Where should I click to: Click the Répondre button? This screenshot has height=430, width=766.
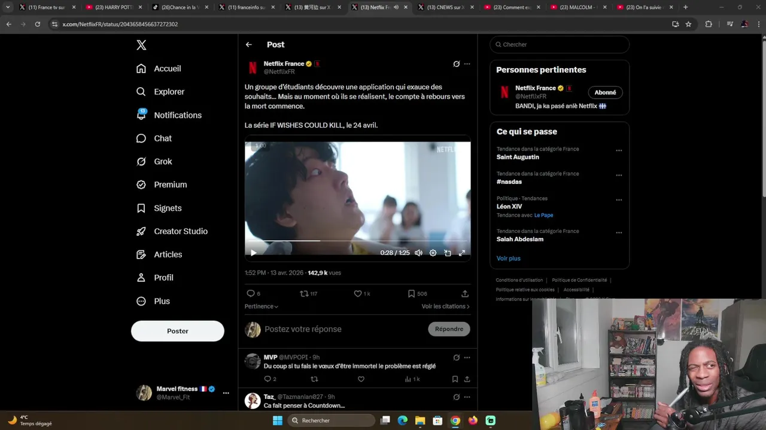coord(449,329)
